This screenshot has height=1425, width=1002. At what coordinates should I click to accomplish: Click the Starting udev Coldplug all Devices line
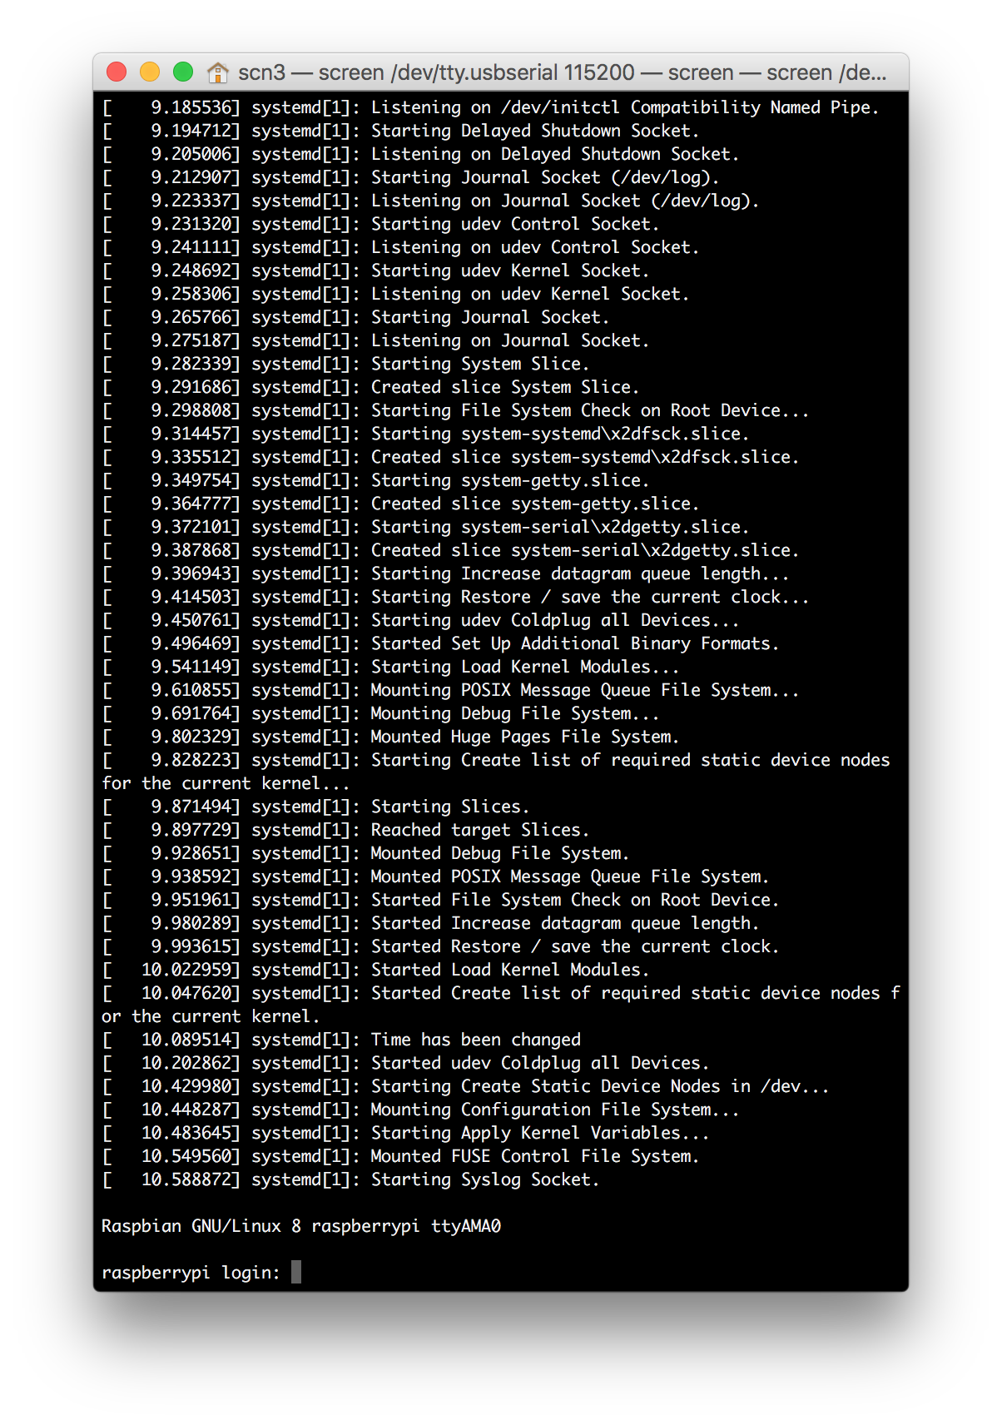pyautogui.click(x=420, y=620)
